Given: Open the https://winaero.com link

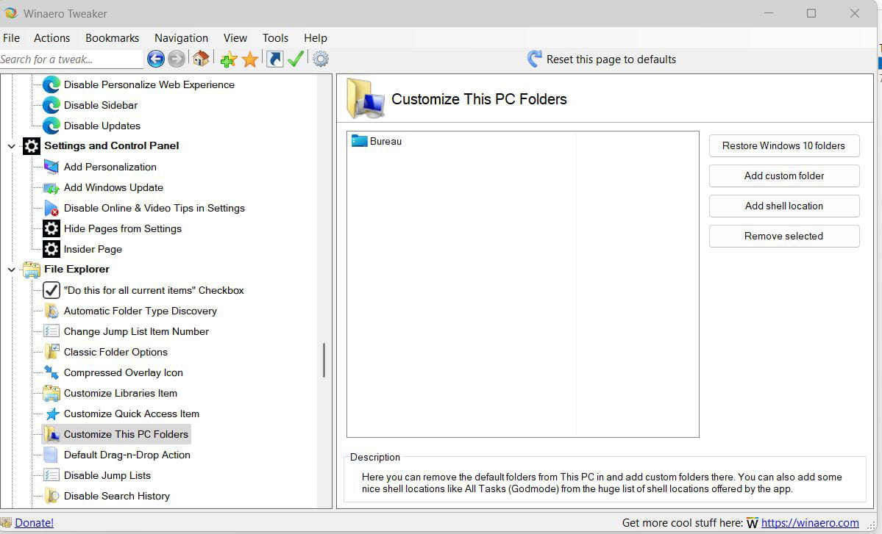Looking at the screenshot, I should [810, 523].
